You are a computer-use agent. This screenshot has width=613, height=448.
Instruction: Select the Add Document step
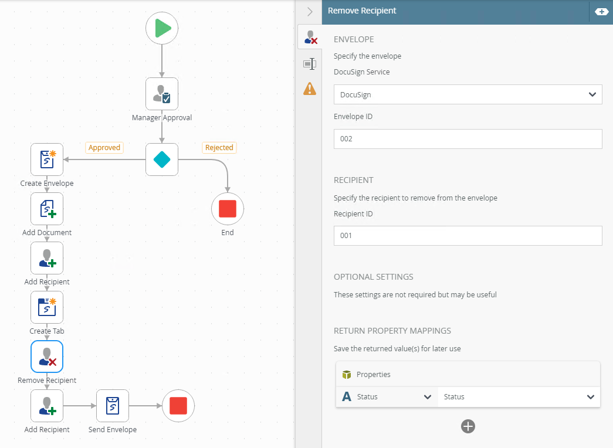[47, 209]
